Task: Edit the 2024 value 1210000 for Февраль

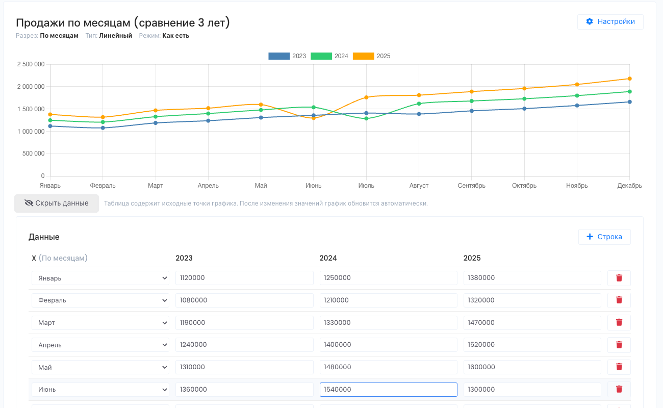Action: tap(389, 300)
